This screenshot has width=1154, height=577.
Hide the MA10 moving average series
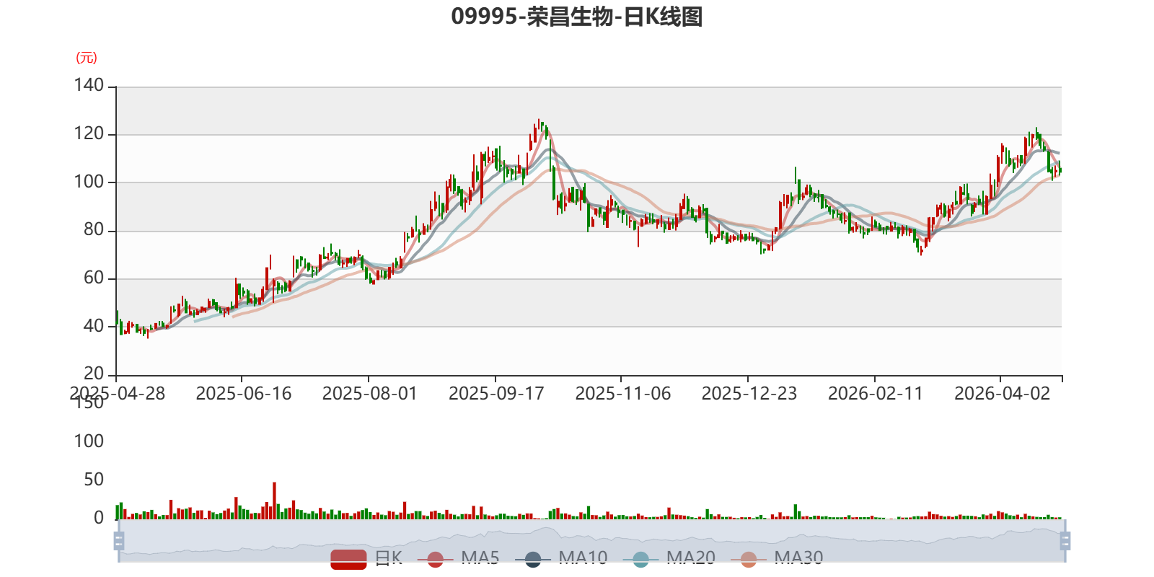tap(561, 558)
